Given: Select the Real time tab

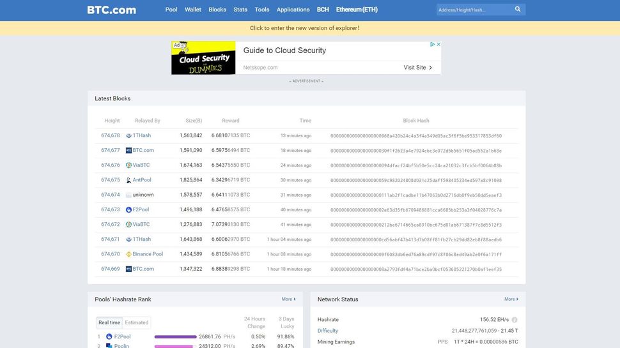Looking at the screenshot, I should click(x=109, y=322).
